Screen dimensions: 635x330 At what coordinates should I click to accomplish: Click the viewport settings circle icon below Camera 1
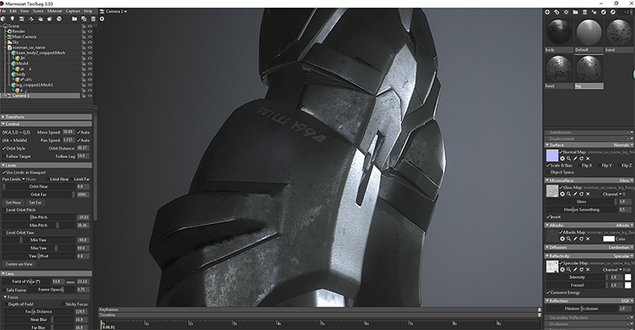point(102,19)
